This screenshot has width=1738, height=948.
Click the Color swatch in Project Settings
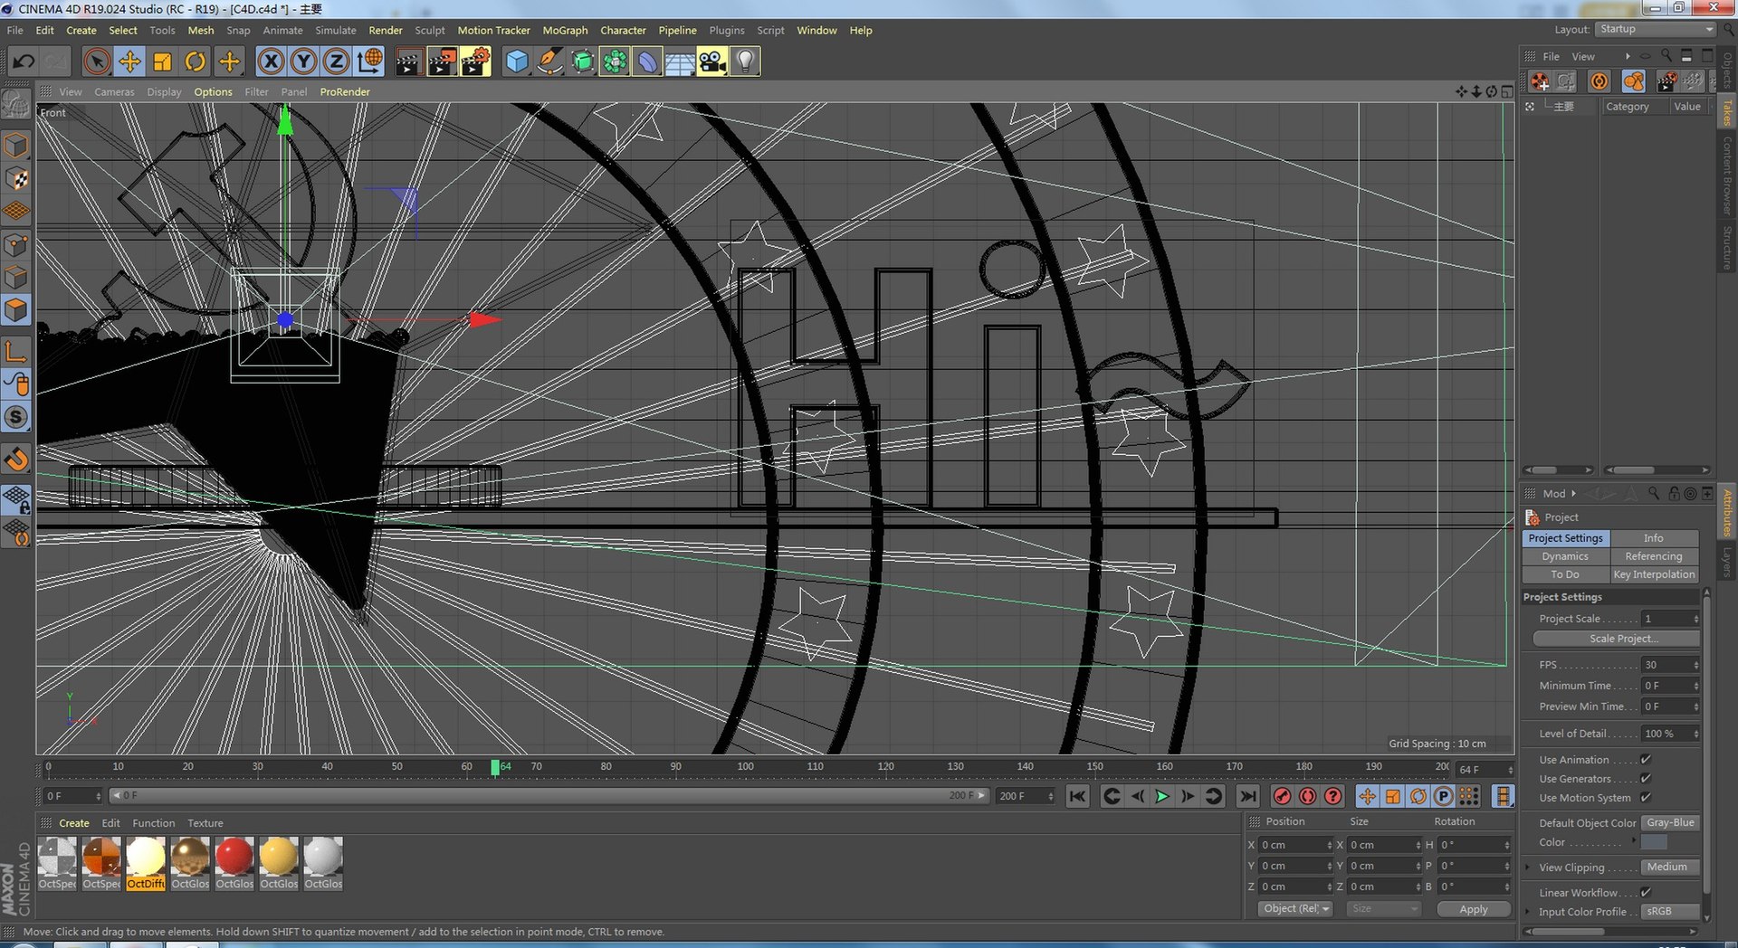coord(1654,842)
